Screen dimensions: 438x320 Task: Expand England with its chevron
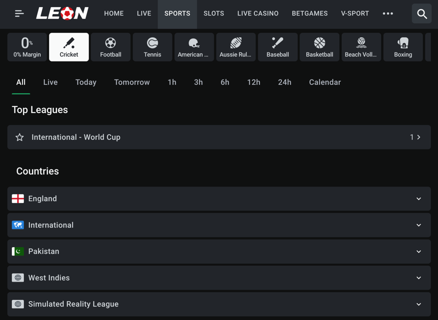[x=418, y=199]
